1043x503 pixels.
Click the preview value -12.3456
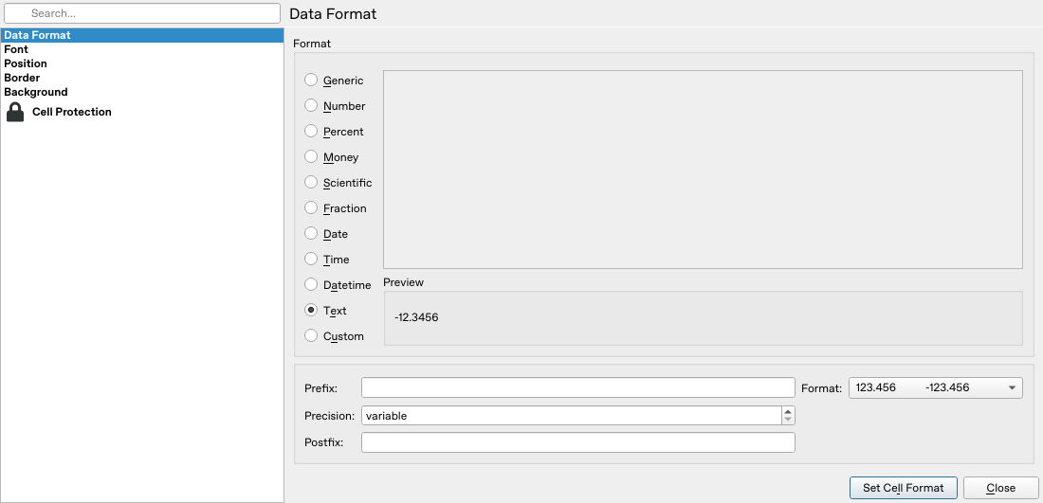pyautogui.click(x=416, y=317)
